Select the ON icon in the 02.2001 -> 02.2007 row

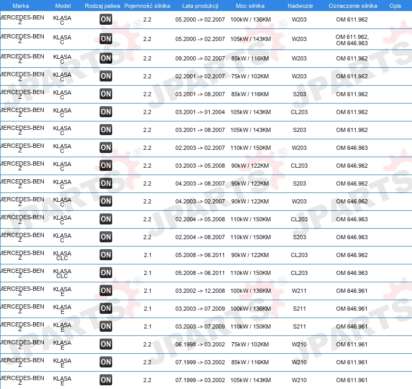[106, 76]
